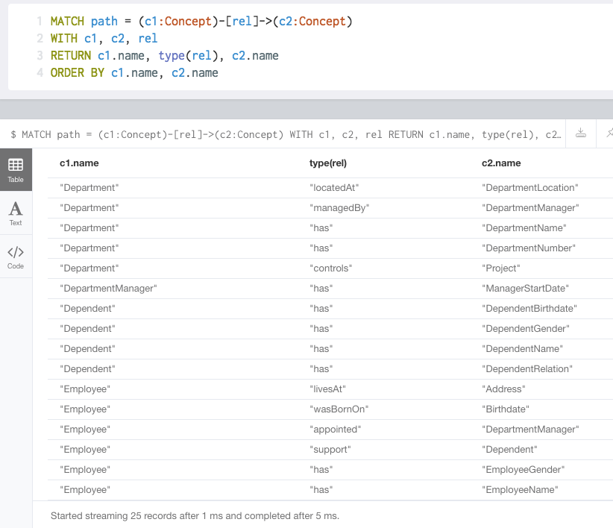Click the pin frame icon
The height and width of the screenshot is (528, 613).
609,133
